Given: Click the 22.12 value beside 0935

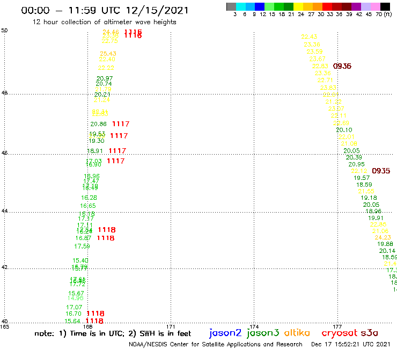Looking at the screenshot, I should pyautogui.click(x=359, y=171).
